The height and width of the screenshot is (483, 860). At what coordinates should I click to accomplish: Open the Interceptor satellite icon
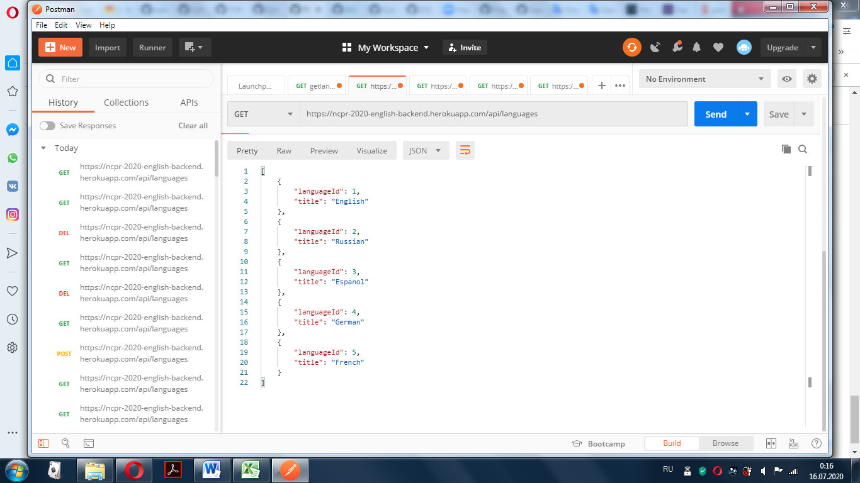pyautogui.click(x=655, y=47)
